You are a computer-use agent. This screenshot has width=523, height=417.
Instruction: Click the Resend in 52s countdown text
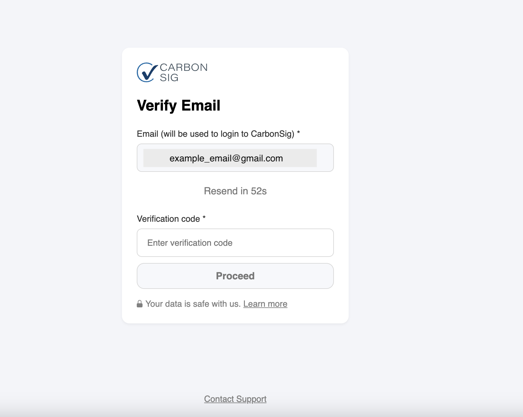[235, 191]
